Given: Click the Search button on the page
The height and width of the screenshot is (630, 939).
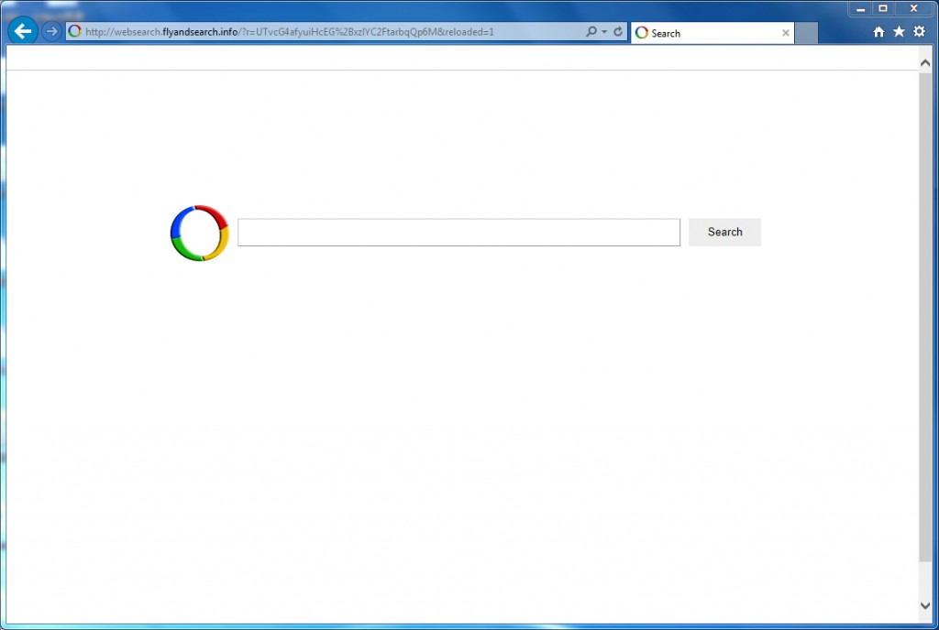Looking at the screenshot, I should (724, 232).
